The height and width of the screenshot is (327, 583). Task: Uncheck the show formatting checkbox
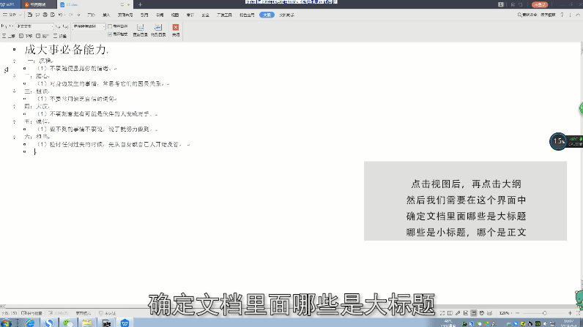[x=110, y=34]
